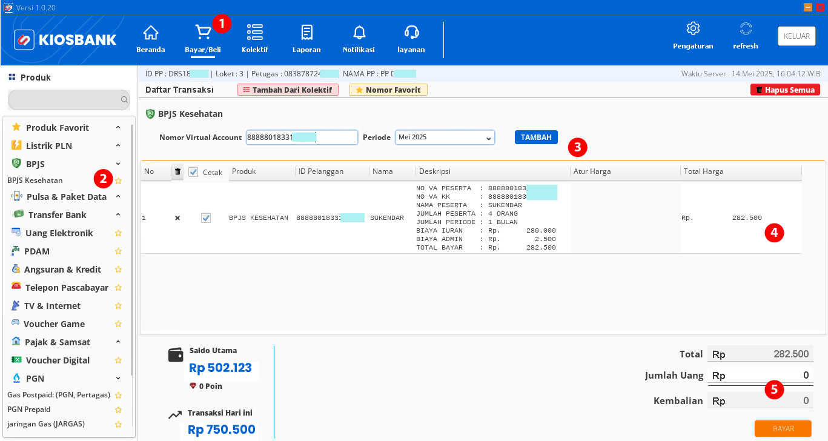
Task: Click the TAMBAH button
Action: (x=535, y=137)
